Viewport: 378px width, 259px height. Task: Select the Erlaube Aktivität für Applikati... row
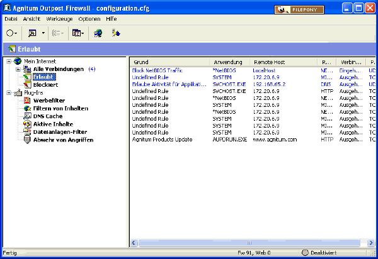[253, 84]
